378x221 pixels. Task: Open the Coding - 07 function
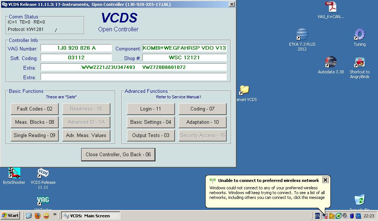click(x=202, y=109)
